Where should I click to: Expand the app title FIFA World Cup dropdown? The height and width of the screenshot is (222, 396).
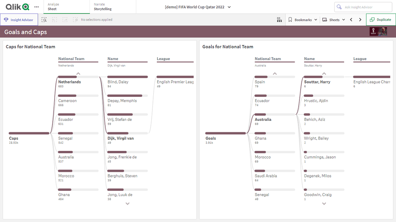click(198, 7)
